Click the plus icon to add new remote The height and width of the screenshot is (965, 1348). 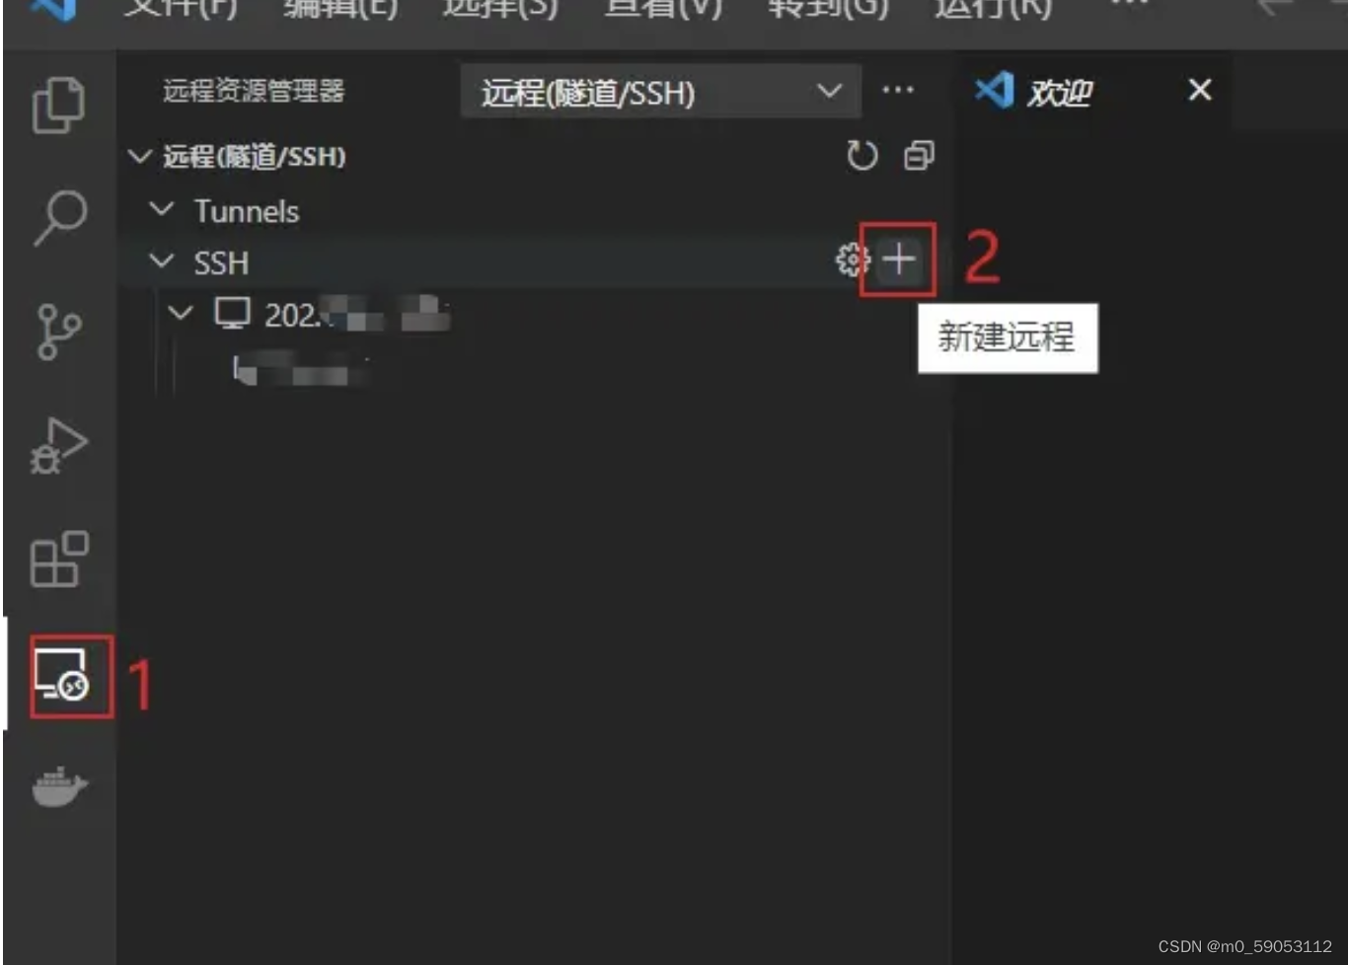tap(899, 260)
